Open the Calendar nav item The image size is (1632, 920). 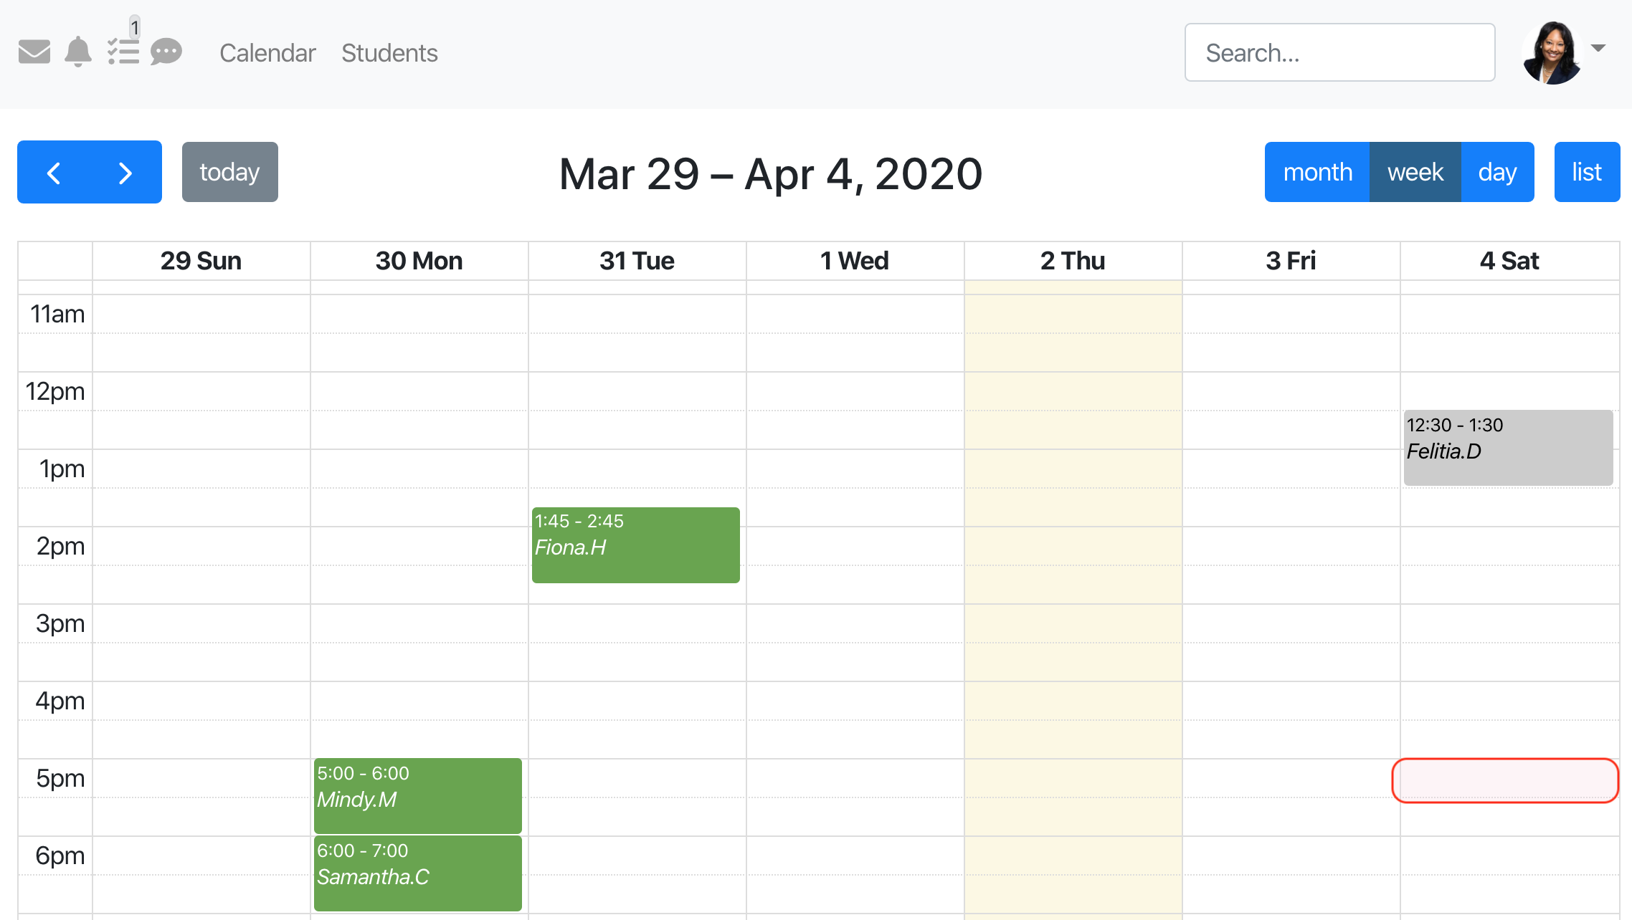click(267, 53)
